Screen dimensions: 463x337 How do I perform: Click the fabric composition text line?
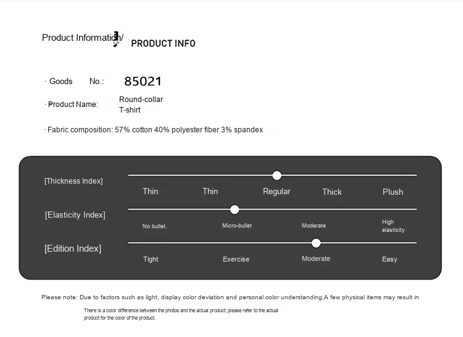click(155, 130)
